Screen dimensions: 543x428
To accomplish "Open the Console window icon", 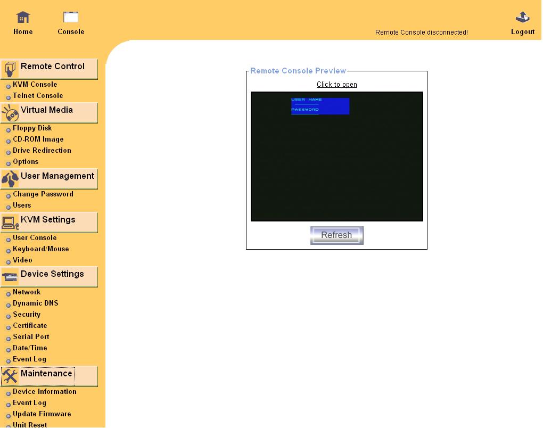I will pyautogui.click(x=71, y=18).
